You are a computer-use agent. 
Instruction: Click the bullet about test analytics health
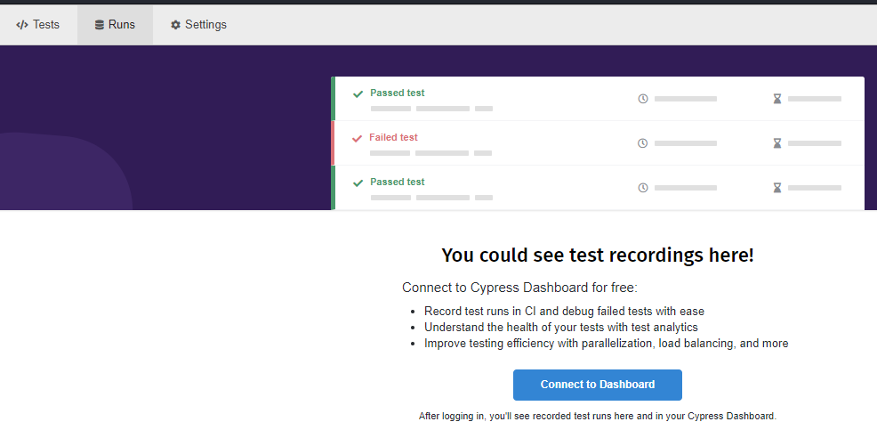coord(561,327)
